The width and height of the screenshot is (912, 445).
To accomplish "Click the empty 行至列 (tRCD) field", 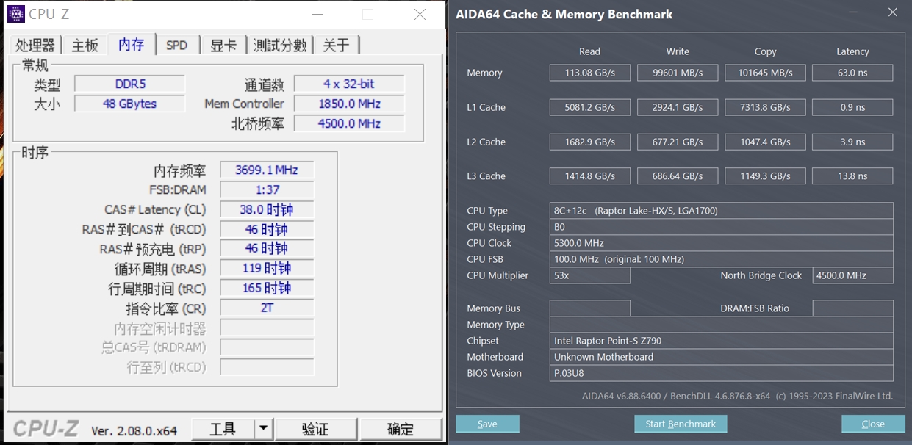I will [267, 366].
